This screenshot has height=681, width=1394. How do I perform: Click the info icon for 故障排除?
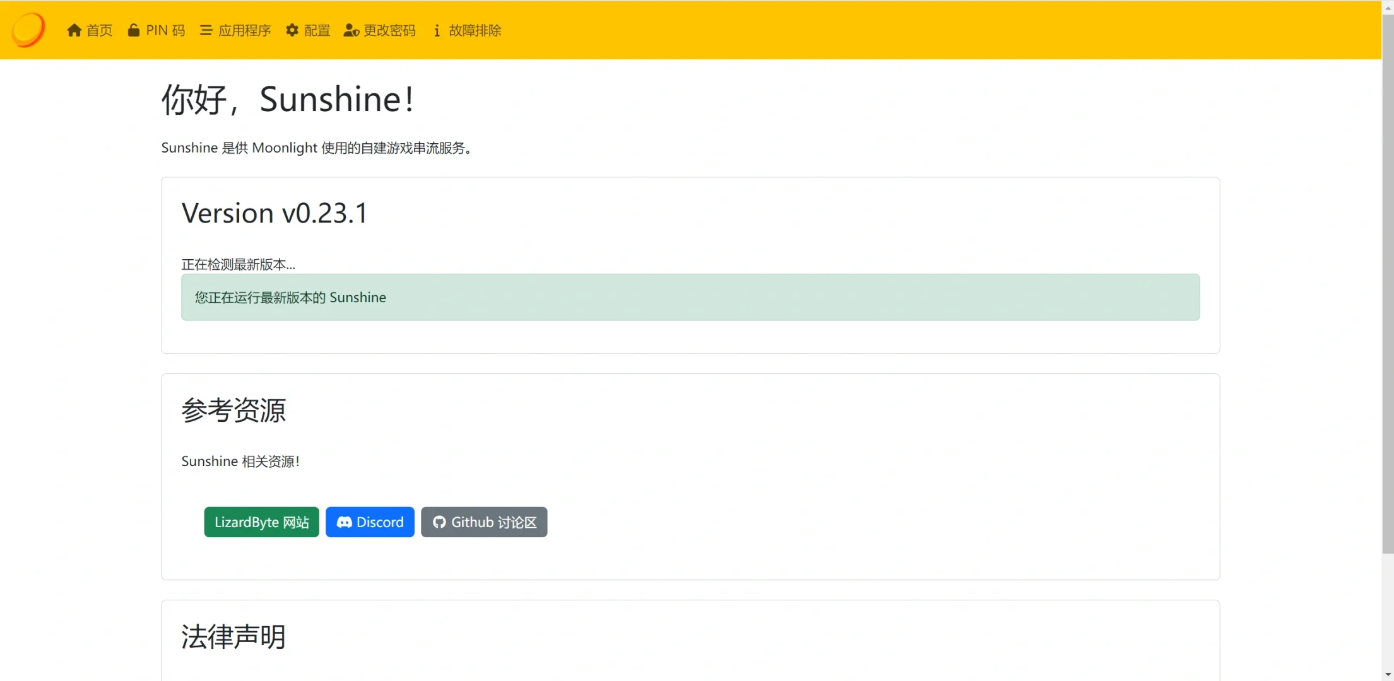click(x=437, y=30)
